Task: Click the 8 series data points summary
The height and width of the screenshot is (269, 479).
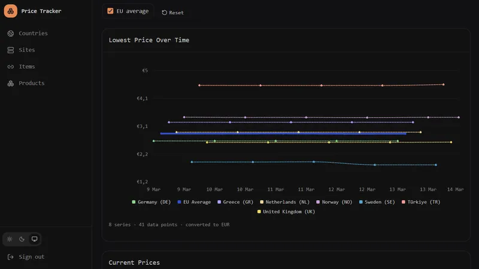Action: (169, 225)
